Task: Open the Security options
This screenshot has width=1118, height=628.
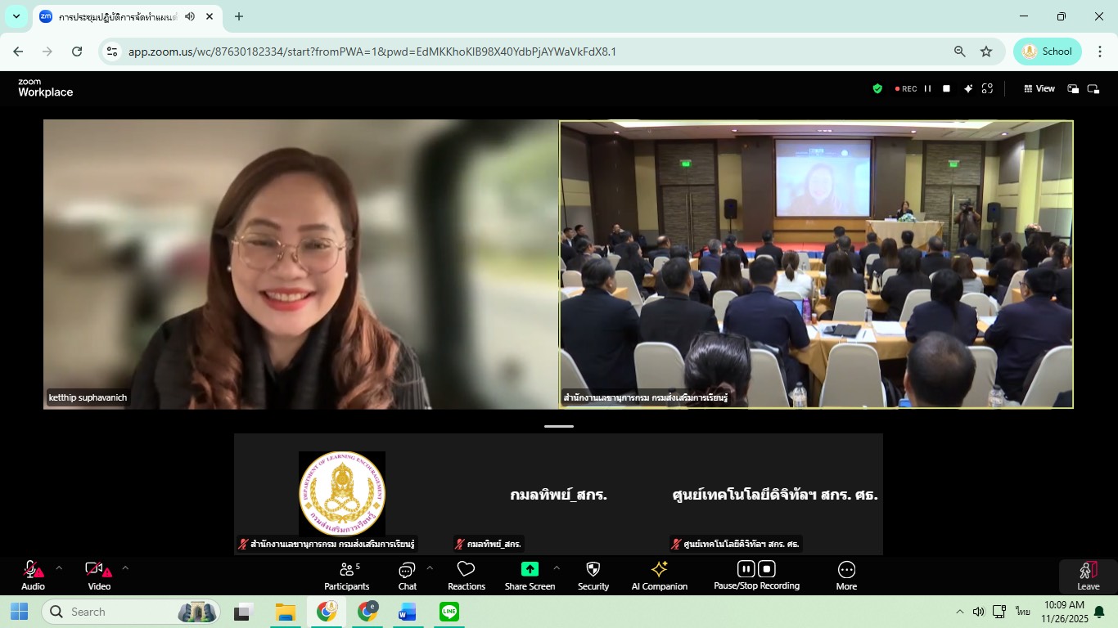Action: pos(593,575)
